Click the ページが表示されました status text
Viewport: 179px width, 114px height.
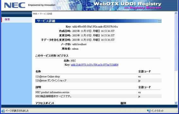point(17,111)
